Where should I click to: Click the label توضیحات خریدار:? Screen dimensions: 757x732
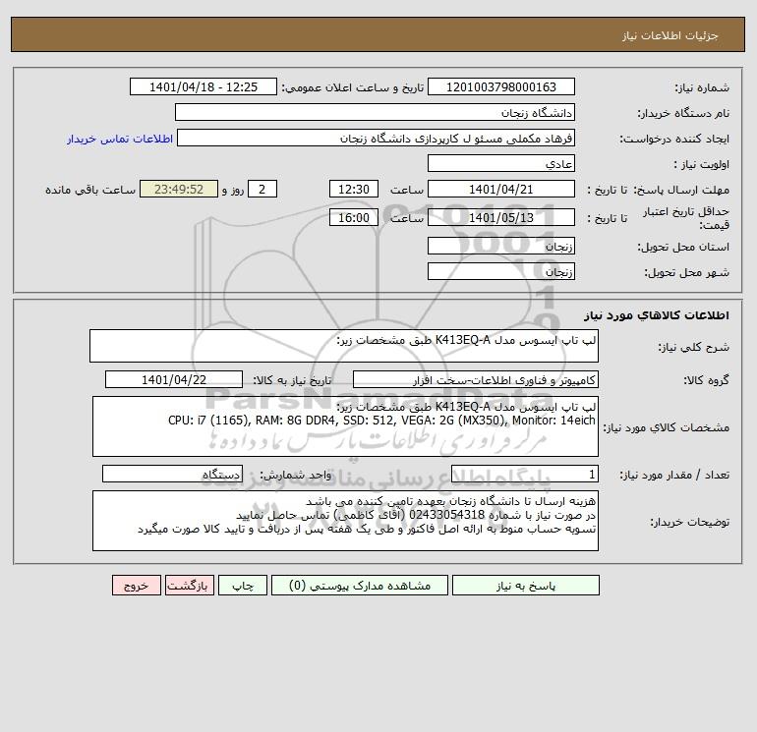[689, 522]
